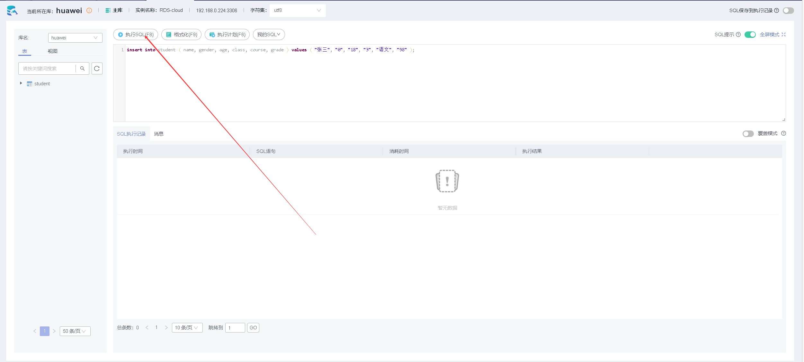Screen dimensions: 804x362
Task: Toggle the 覆盖模式 switch
Action: click(748, 134)
